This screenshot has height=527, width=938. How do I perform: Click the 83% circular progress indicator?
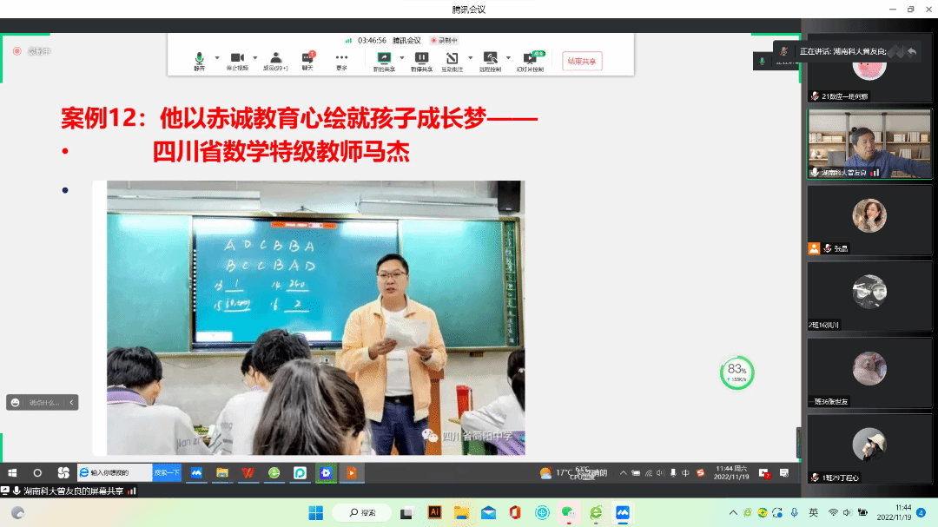pos(737,372)
